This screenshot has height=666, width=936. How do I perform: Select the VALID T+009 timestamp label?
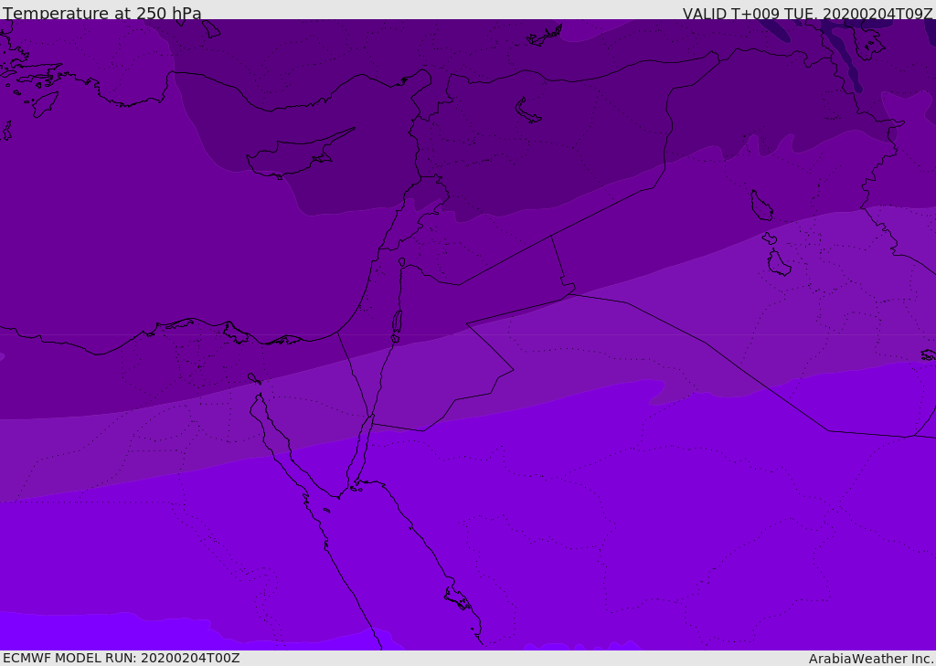click(807, 14)
